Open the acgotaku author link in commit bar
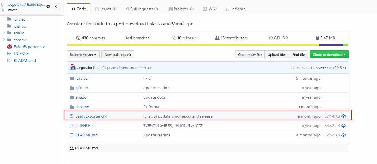Screen dimensions: 377x164 click(85, 68)
